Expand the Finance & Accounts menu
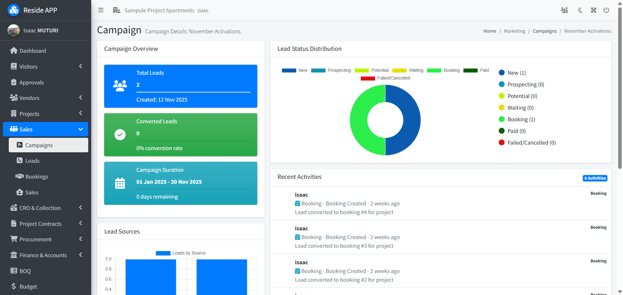This screenshot has height=295, width=623. coord(45,255)
